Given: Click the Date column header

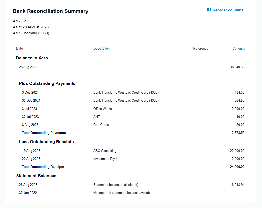Looking at the screenshot, I should point(19,49).
